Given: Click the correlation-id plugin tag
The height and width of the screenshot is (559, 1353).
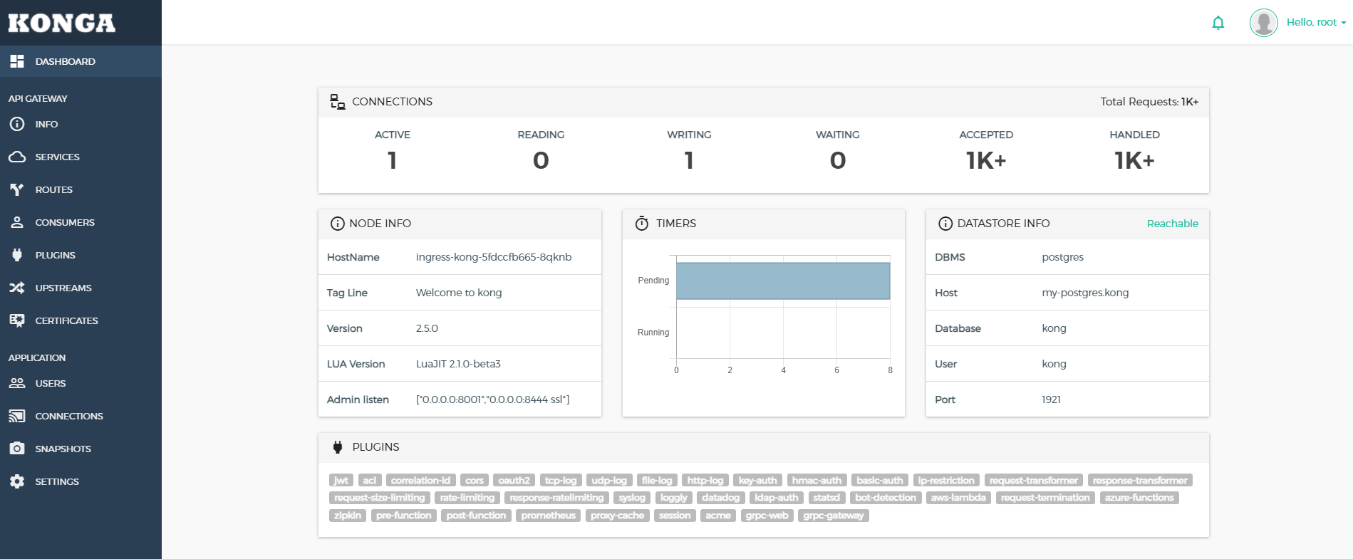Looking at the screenshot, I should click(421, 481).
